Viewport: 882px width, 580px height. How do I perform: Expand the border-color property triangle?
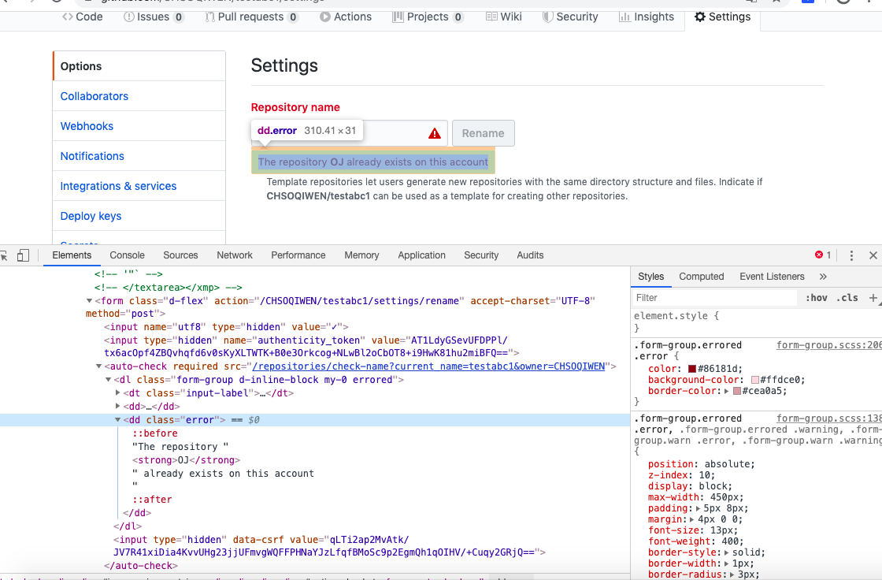[x=727, y=392]
